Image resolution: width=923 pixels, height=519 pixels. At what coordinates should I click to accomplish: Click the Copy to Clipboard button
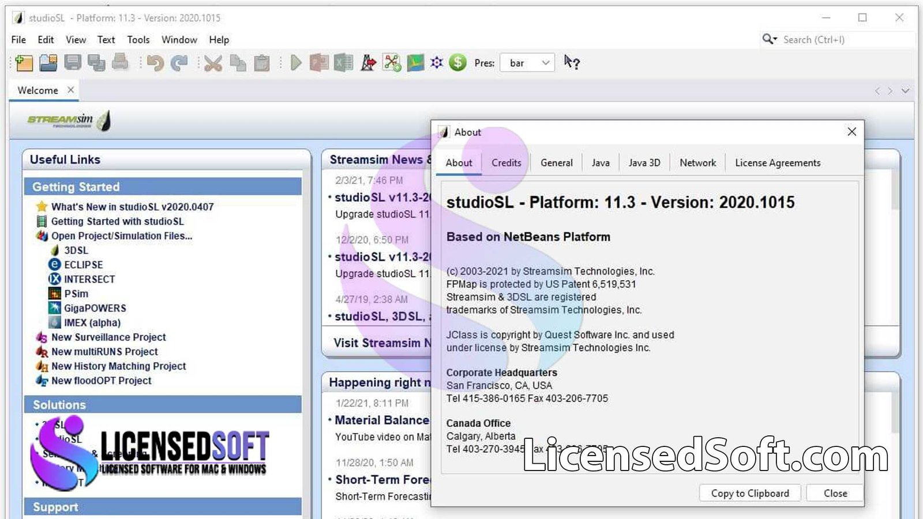(750, 493)
